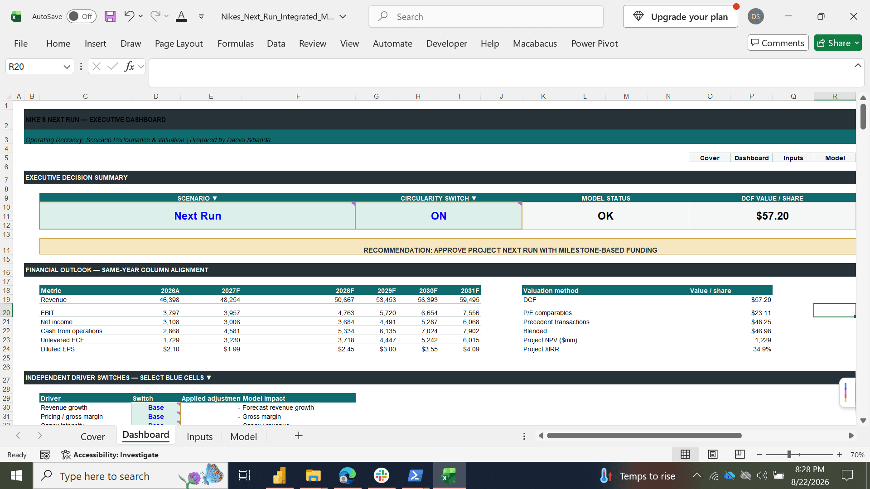Click the Select All corner triangle
The height and width of the screenshot is (489, 870).
9,96
